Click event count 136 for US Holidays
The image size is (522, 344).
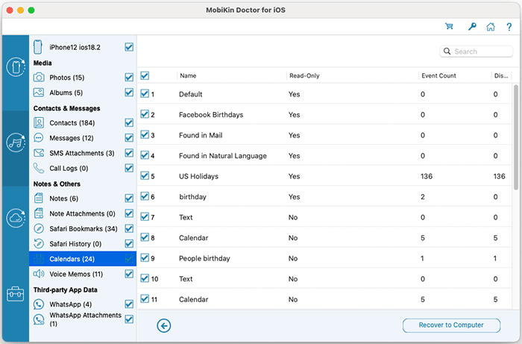coord(427,176)
